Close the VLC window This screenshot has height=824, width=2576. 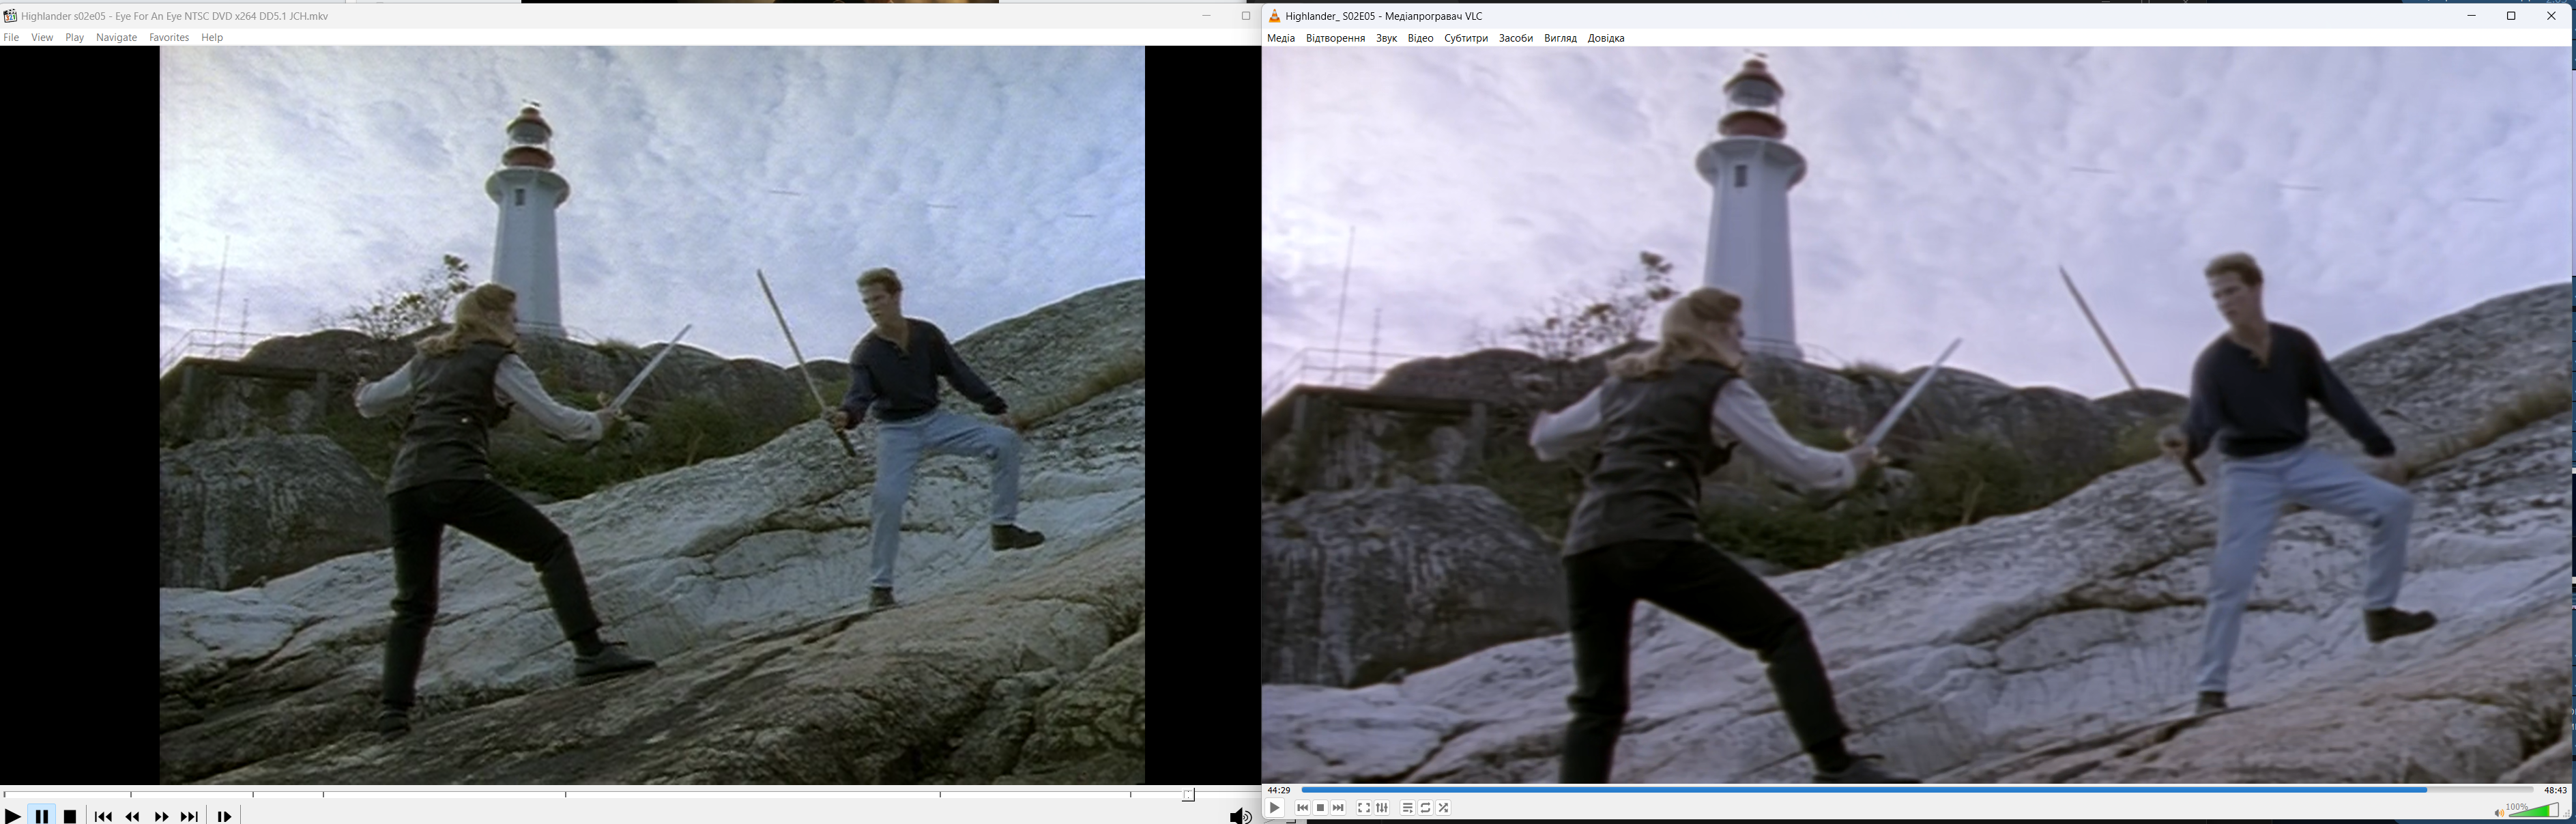pyautogui.click(x=2550, y=16)
